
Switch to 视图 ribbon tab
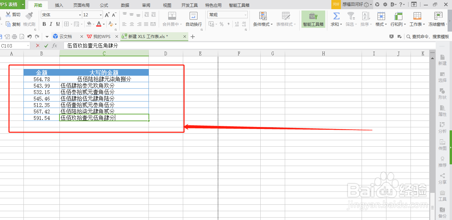point(167,5)
